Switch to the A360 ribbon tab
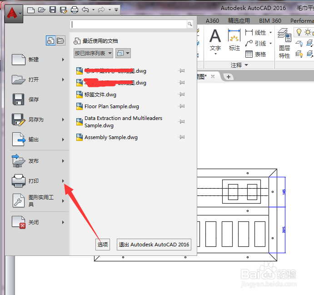This screenshot has width=314, height=295. (212, 20)
